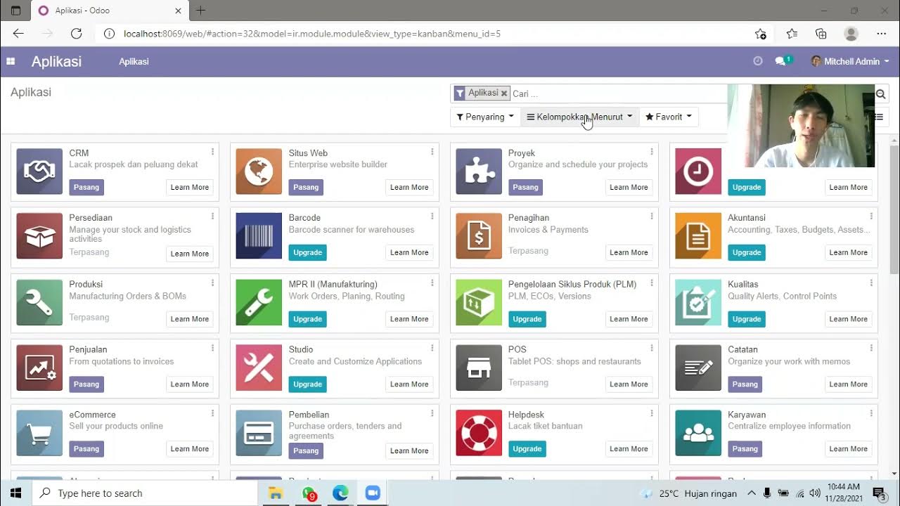Click the POS shop icon
The width and height of the screenshot is (900, 506).
(x=479, y=368)
